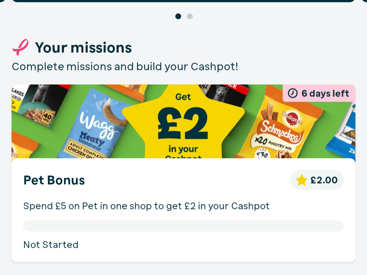This screenshot has width=367, height=275.
Task: Go to the first carousel page dot
Action: [x=178, y=16]
